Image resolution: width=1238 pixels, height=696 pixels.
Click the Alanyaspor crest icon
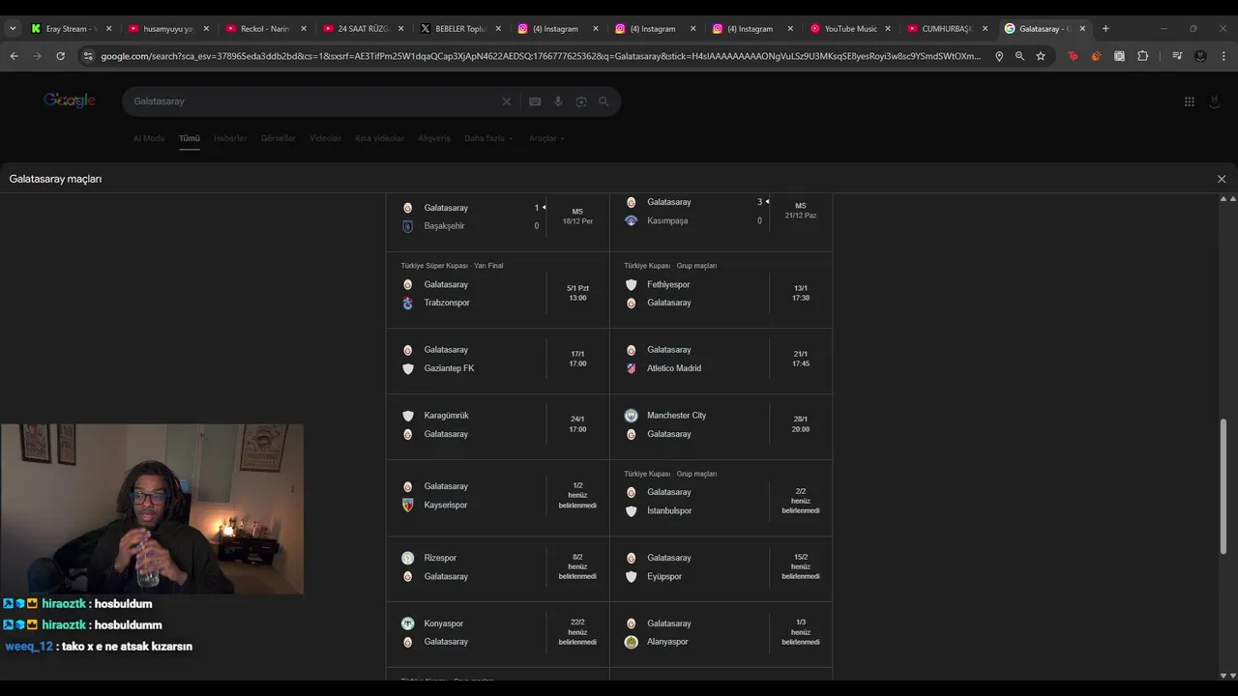(631, 642)
